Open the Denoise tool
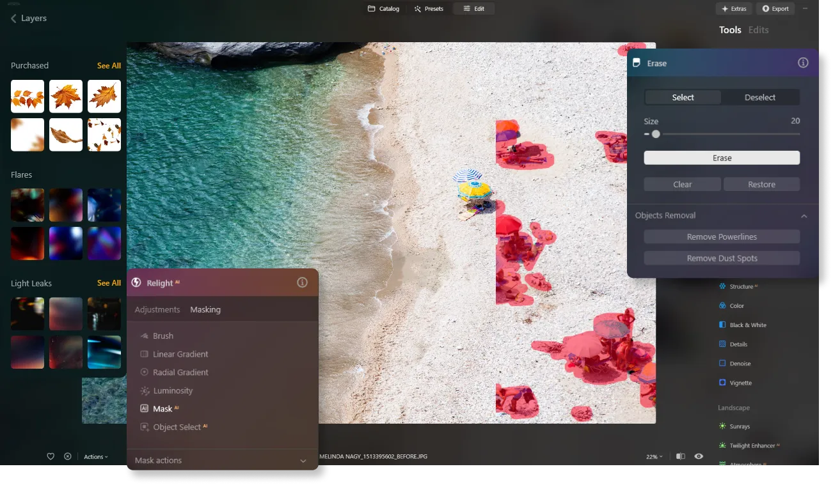The height and width of the screenshot is (485, 833). tap(734, 363)
